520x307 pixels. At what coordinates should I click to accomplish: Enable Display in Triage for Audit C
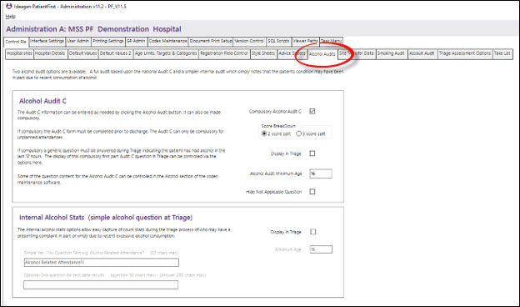click(x=312, y=153)
